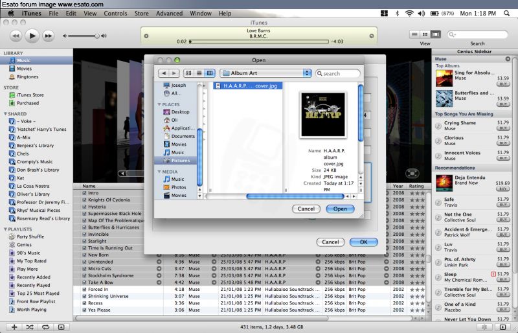Switch iTunes to list view

414,34
